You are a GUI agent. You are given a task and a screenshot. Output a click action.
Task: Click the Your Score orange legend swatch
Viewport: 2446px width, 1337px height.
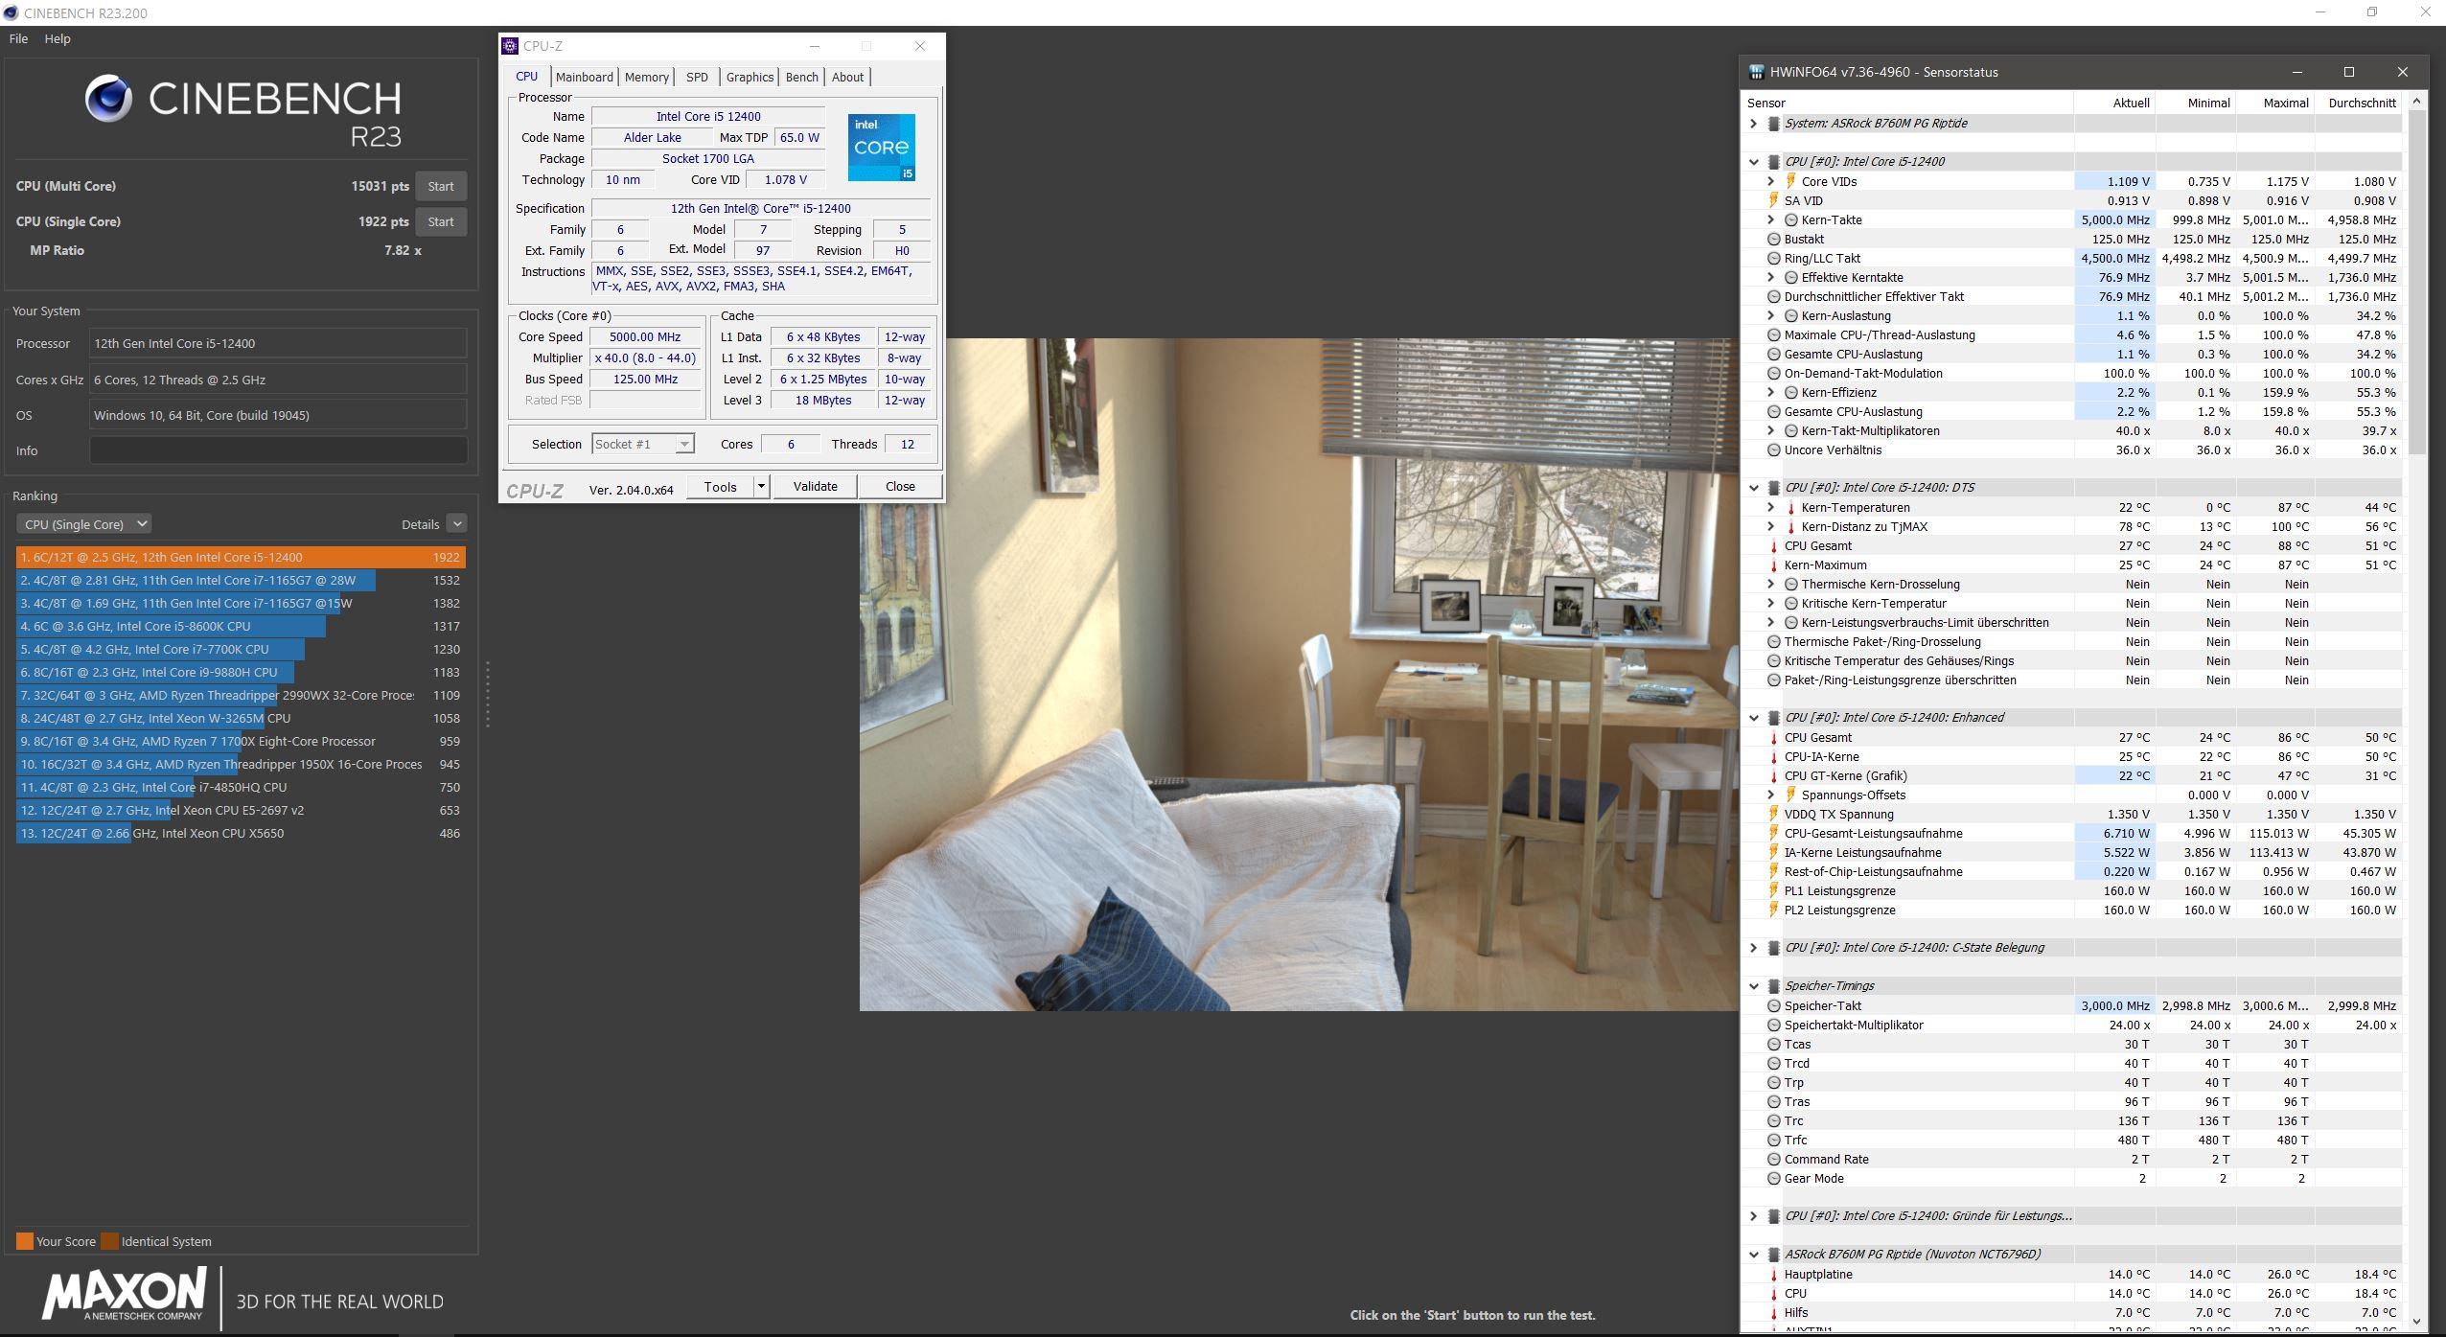(25, 1241)
